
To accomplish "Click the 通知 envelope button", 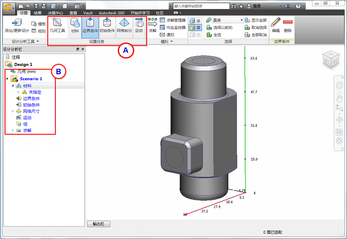I will tap(167, 35).
